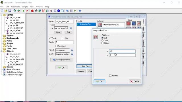
Task: Choose the Object radio option
Action: tap(102, 43)
